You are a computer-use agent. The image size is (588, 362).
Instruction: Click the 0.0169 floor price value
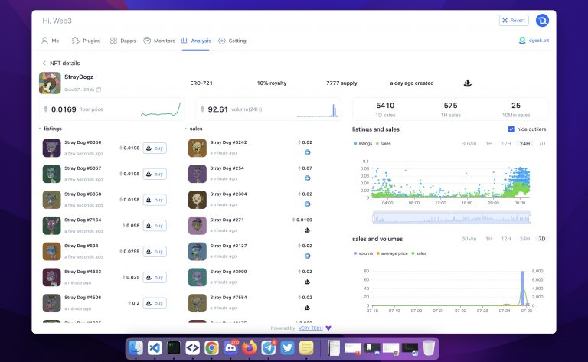click(x=64, y=109)
